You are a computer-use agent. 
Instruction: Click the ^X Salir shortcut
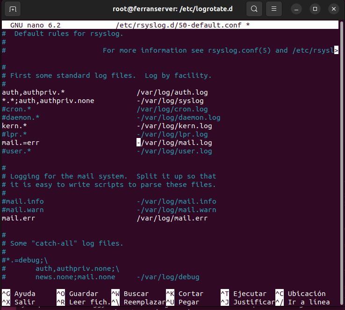19,302
